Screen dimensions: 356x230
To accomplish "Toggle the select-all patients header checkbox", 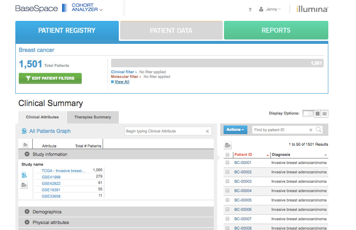I will click(x=227, y=155).
